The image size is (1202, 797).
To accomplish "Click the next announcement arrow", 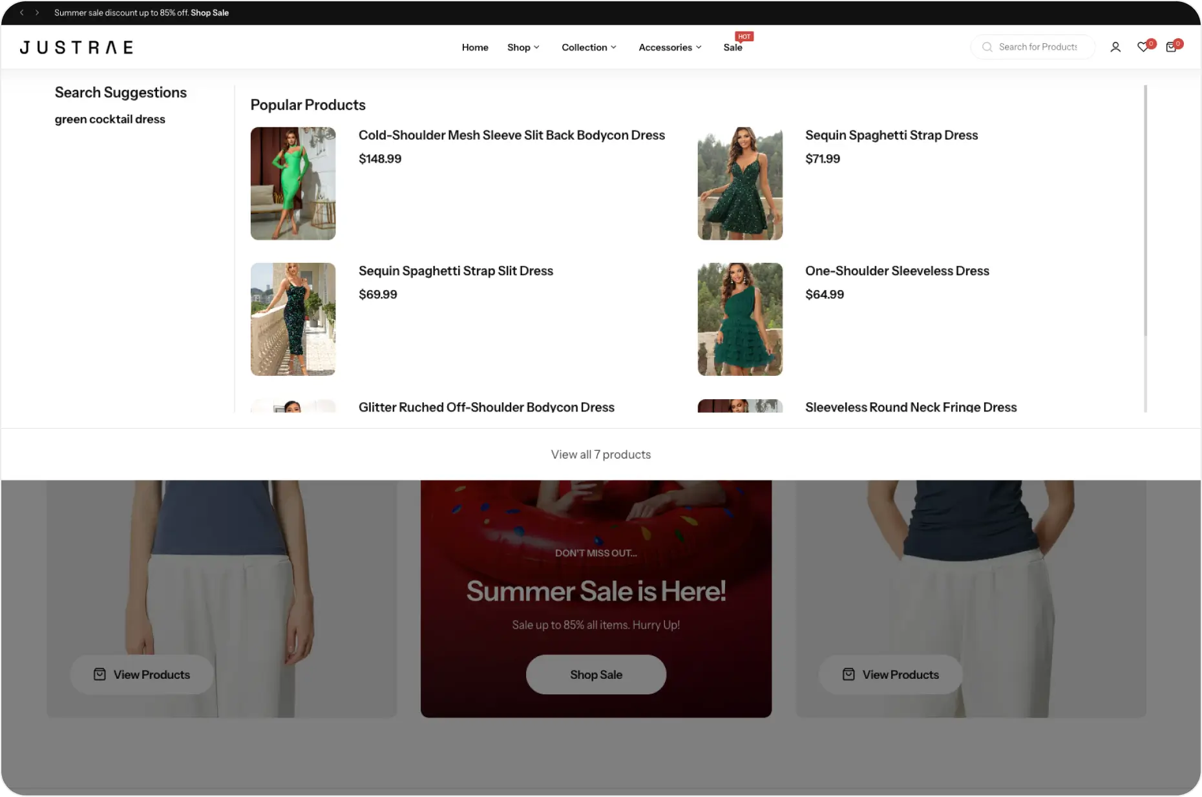I will [x=37, y=12].
